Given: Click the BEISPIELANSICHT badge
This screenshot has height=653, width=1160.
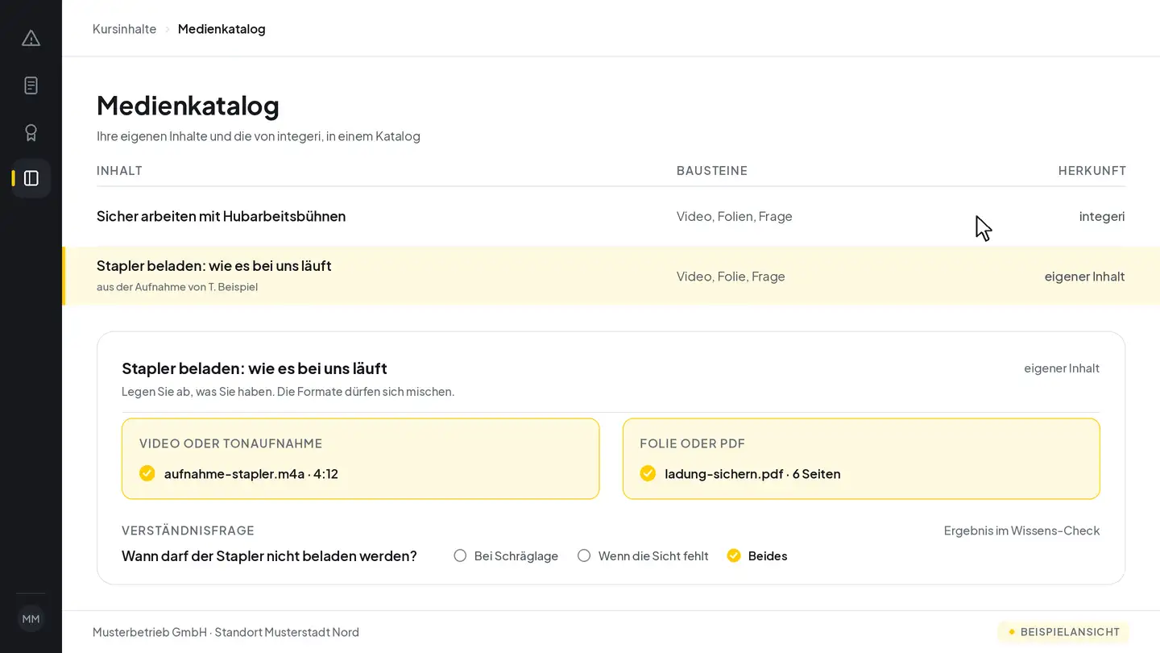Looking at the screenshot, I should [1063, 632].
